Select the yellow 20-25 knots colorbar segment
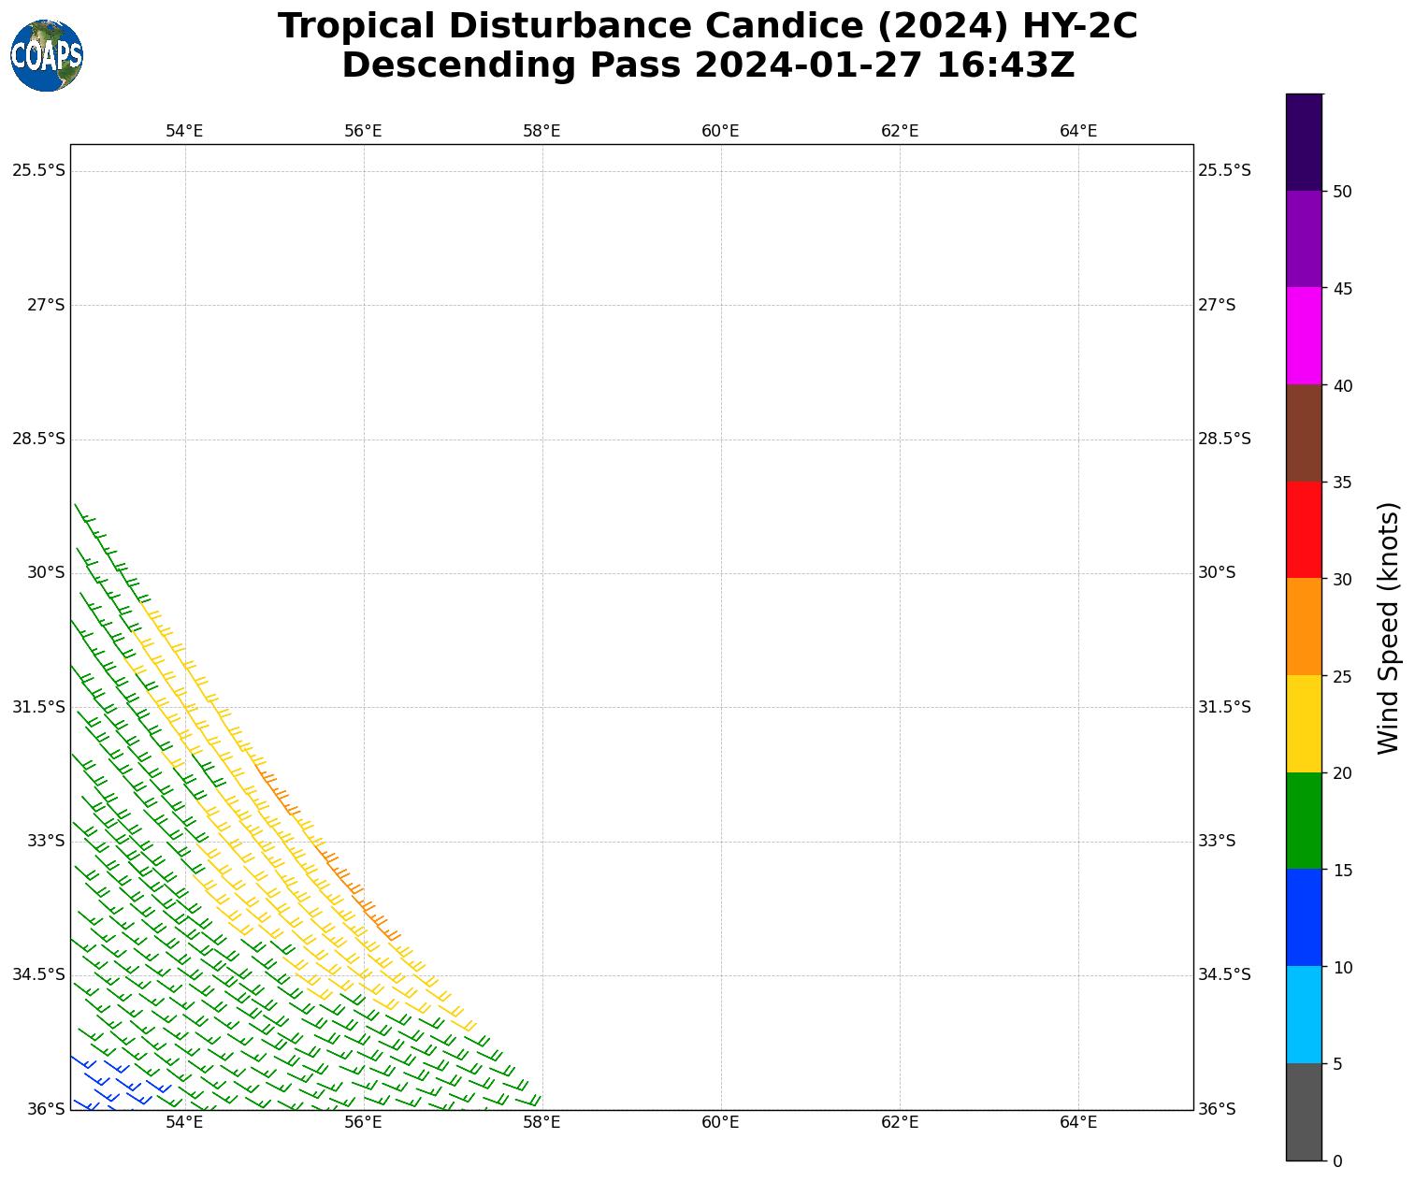Screen dimensions: 1415x1182 pyautogui.click(x=1304, y=724)
